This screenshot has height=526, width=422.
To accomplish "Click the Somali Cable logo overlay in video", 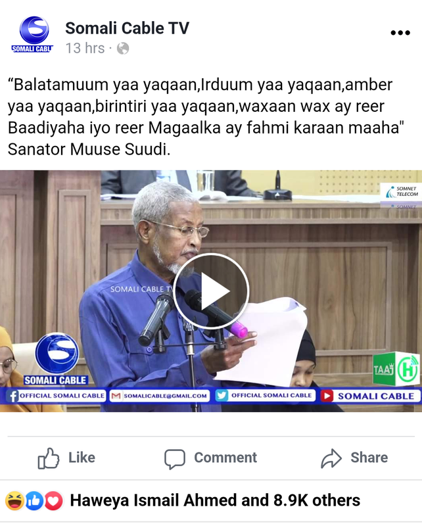I will [x=57, y=359].
